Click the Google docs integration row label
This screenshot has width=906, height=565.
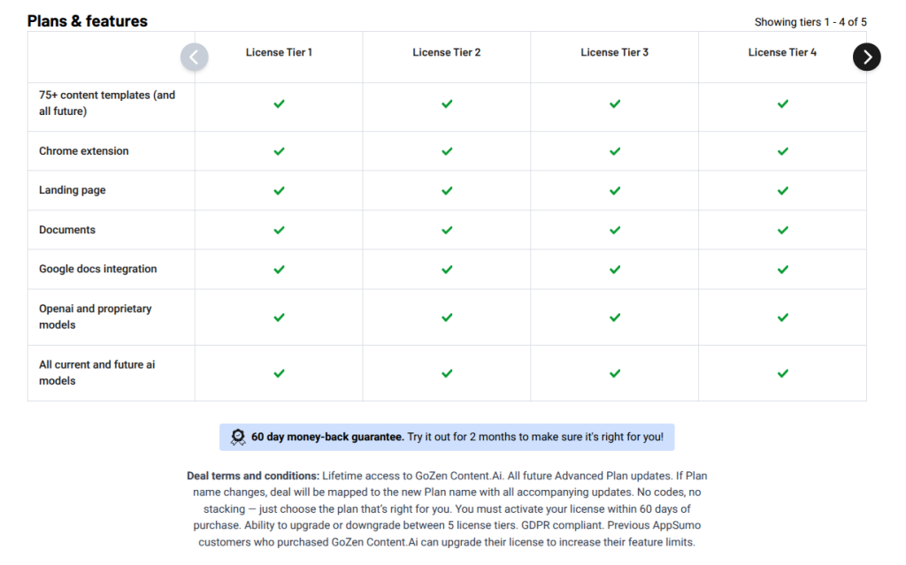click(98, 269)
